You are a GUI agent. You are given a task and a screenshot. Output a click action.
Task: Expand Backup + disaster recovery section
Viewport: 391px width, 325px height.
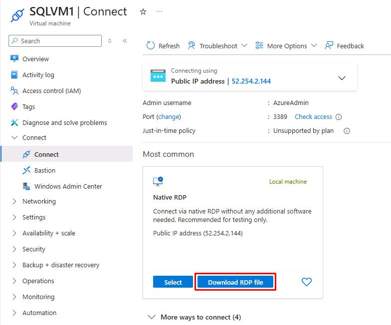point(14,265)
